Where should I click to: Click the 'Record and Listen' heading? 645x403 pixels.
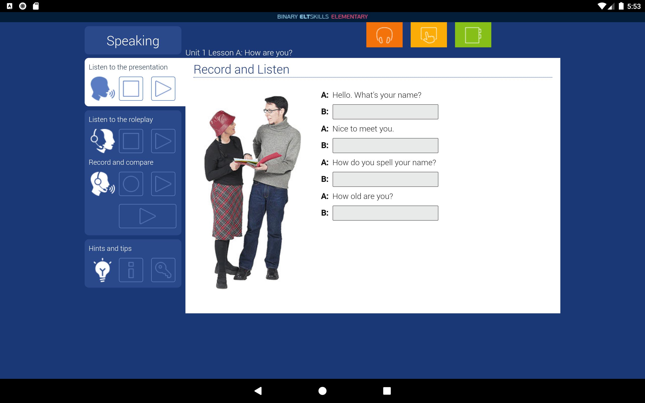pos(241,69)
